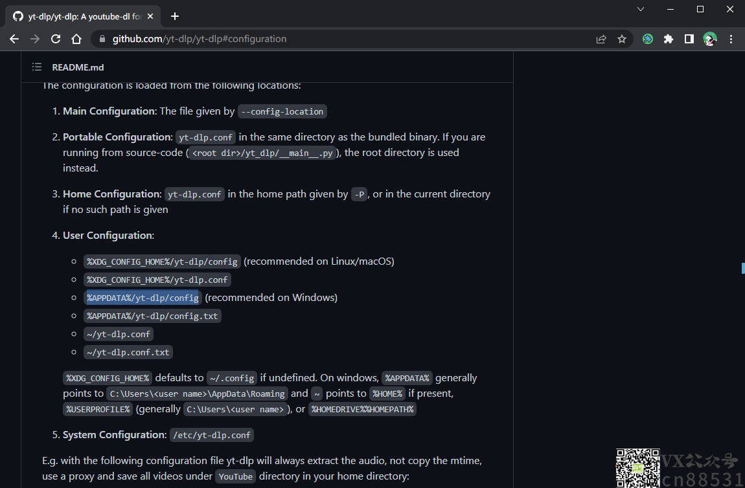The width and height of the screenshot is (745, 488).
Task: Go back to the previous page
Action: pyautogui.click(x=14, y=39)
